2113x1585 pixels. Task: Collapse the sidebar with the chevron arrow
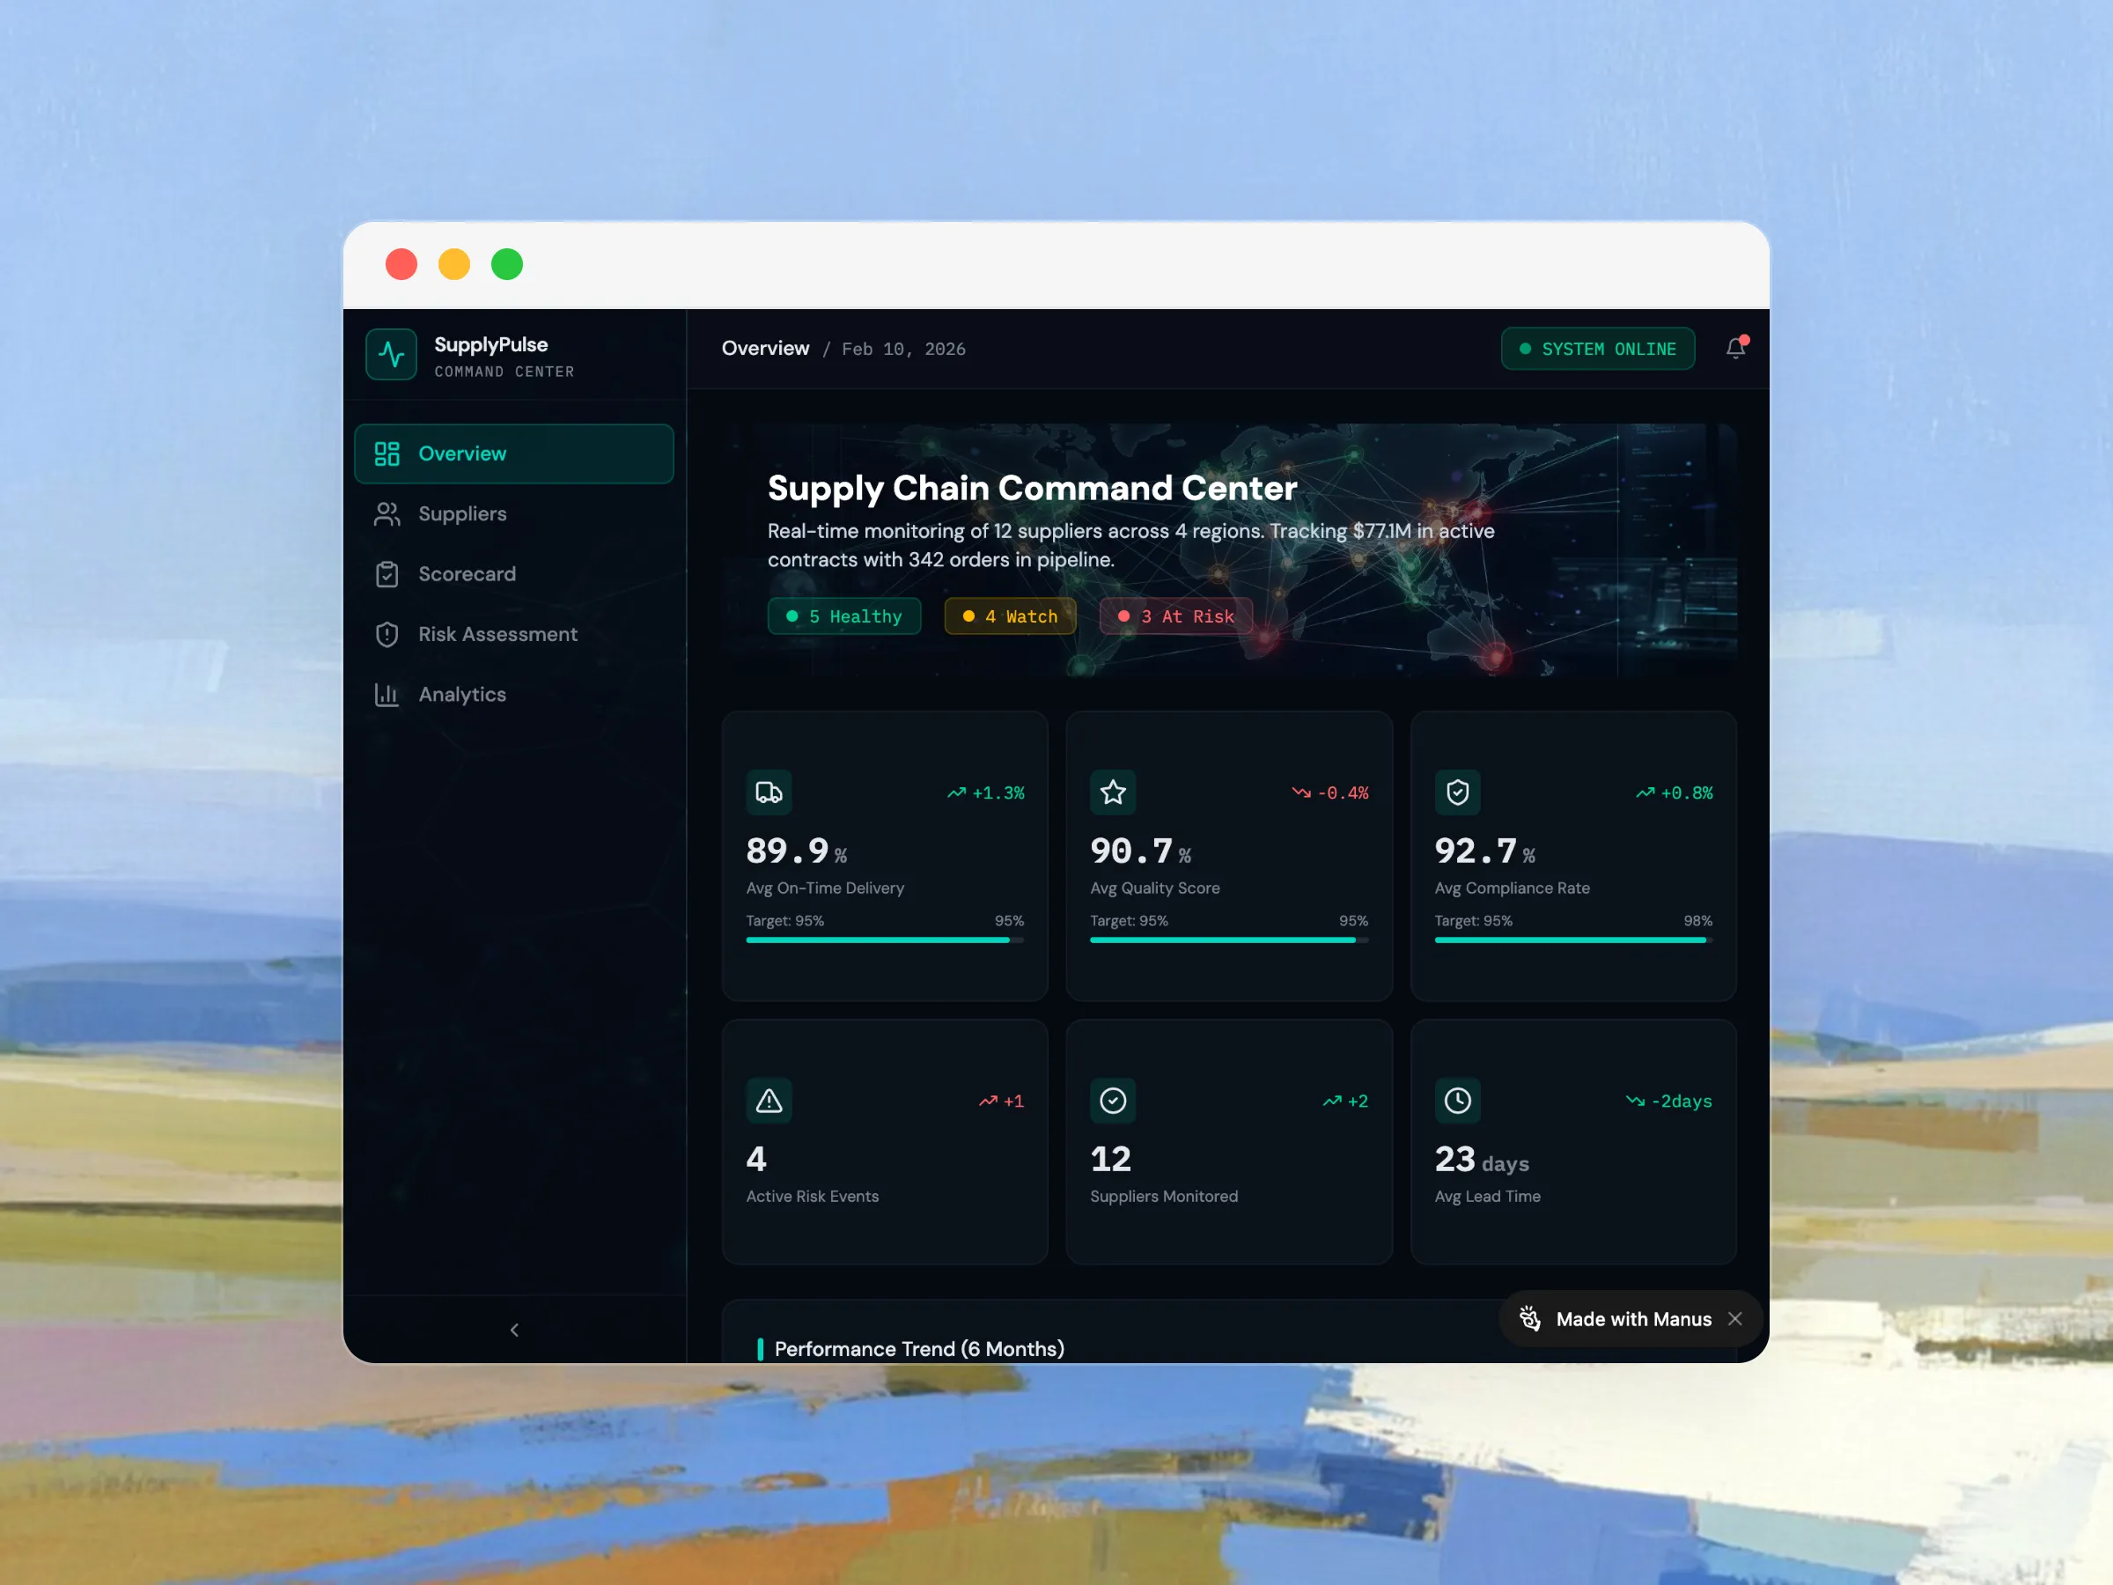pyautogui.click(x=515, y=1330)
